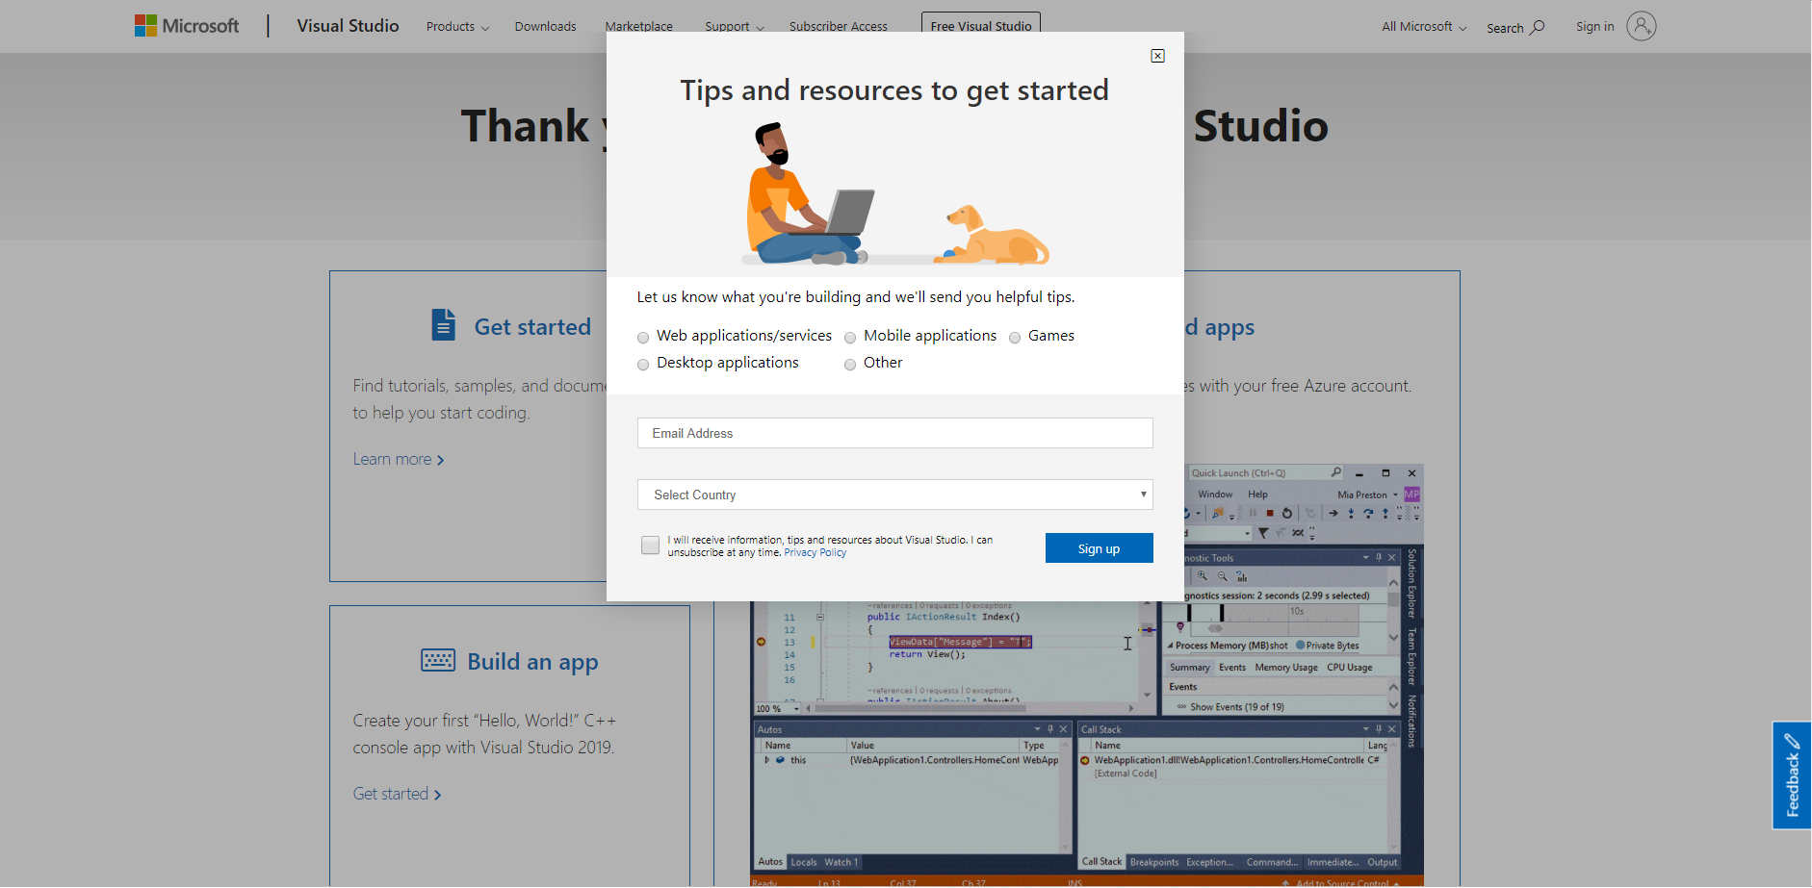Image resolution: width=1812 pixels, height=888 pixels.
Task: Open the Get started heading link
Action: 532,327
